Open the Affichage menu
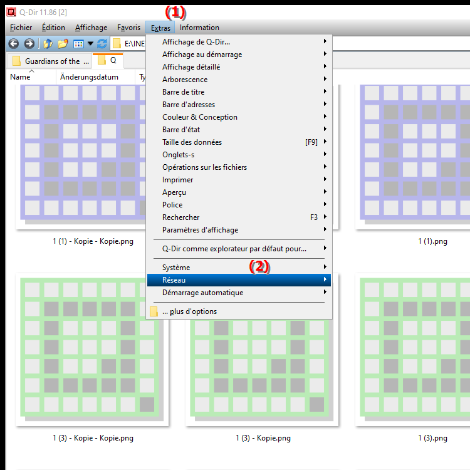The height and width of the screenshot is (470, 470). (91, 28)
